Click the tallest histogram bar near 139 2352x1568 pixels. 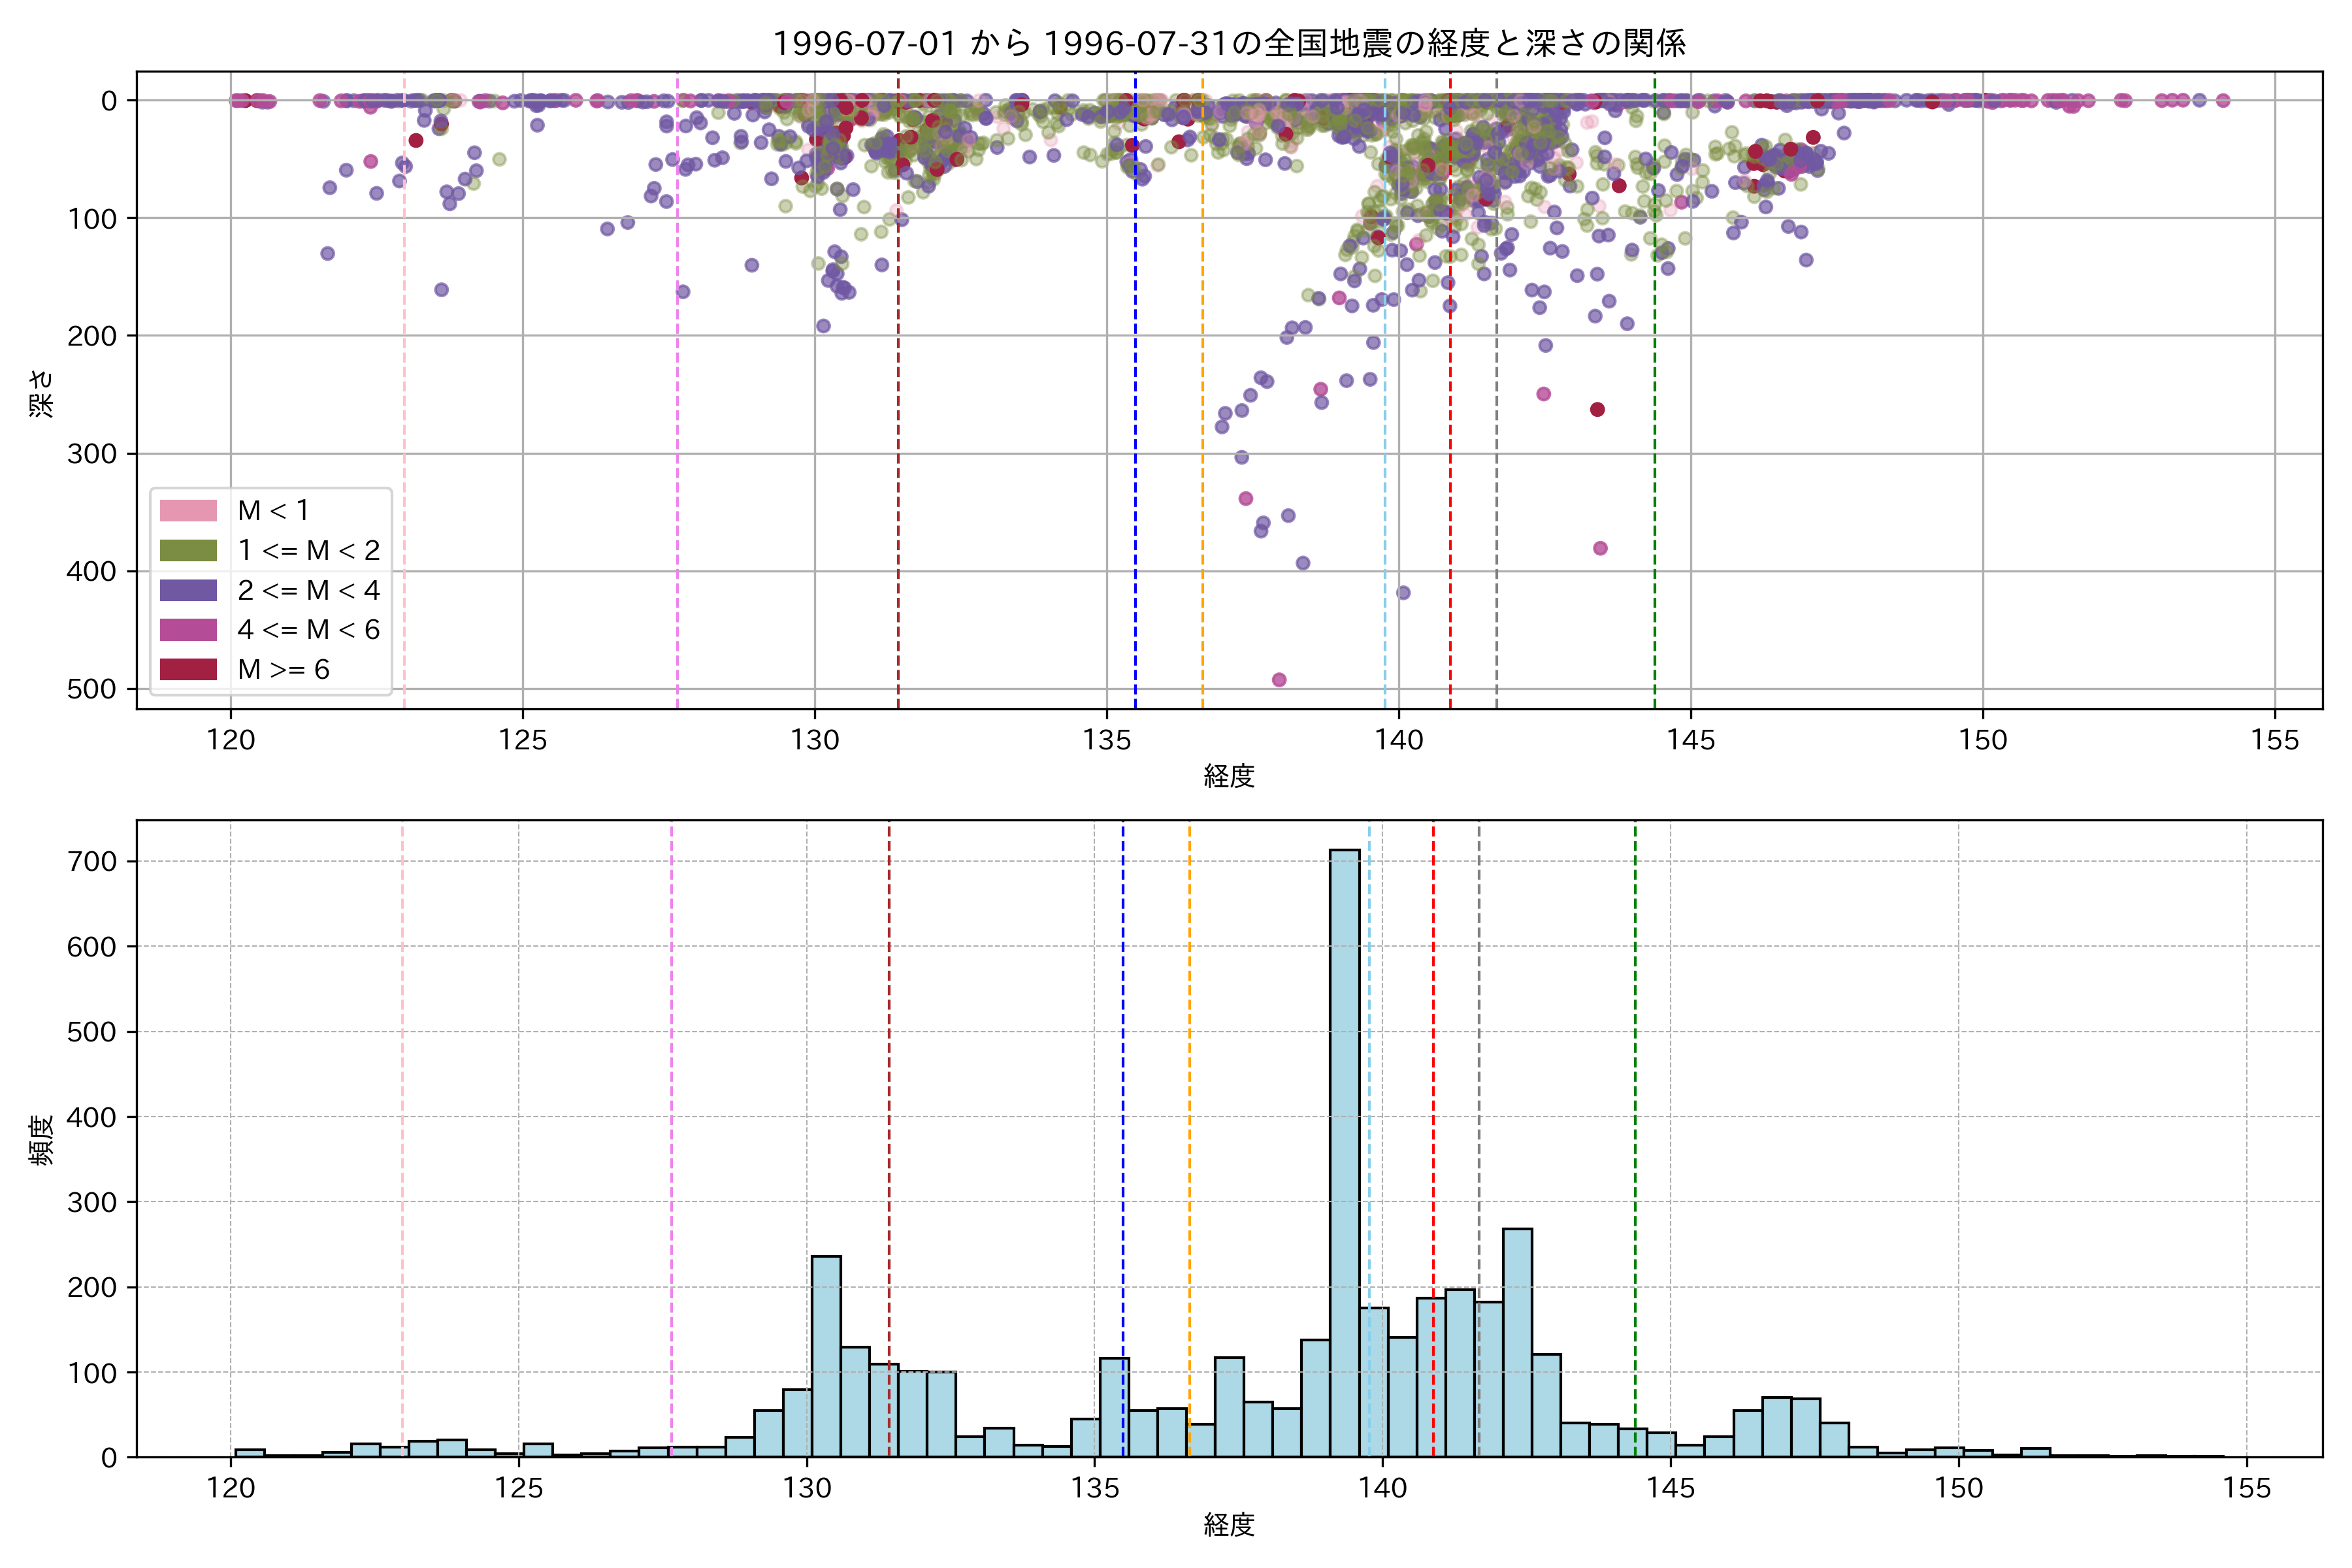click(1344, 1150)
